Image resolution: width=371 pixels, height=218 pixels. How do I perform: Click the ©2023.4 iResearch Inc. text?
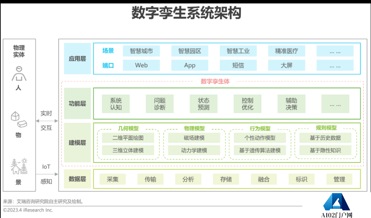point(28,210)
